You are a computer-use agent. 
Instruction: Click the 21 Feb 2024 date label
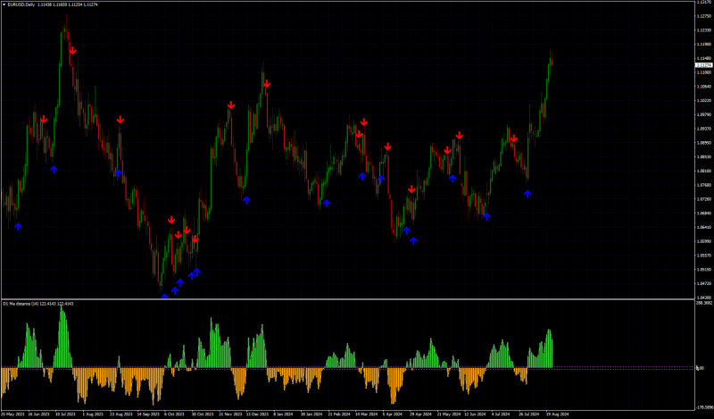338,415
